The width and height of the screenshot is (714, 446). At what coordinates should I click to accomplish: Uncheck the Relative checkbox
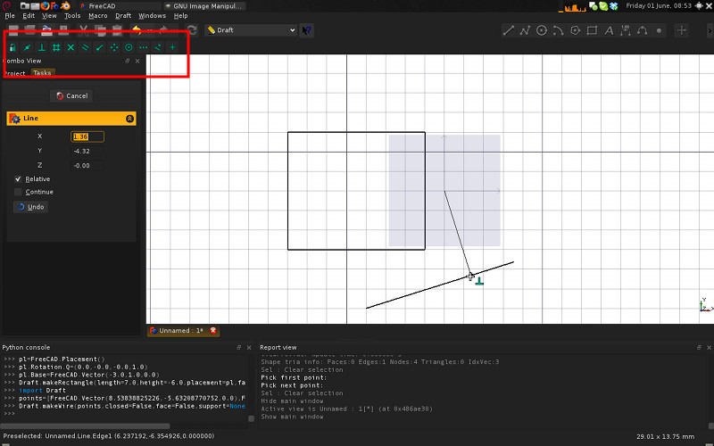click(19, 179)
